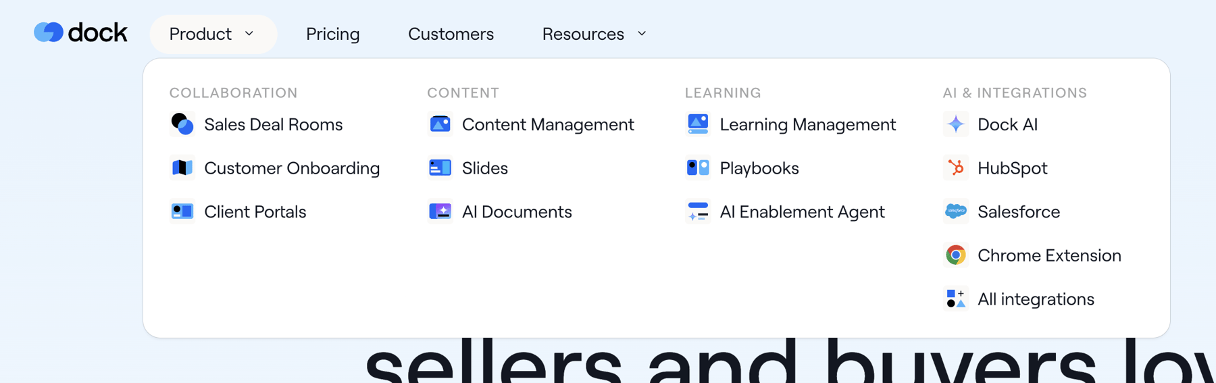
Task: Click the AI Enablement Agent icon
Action: click(x=698, y=211)
